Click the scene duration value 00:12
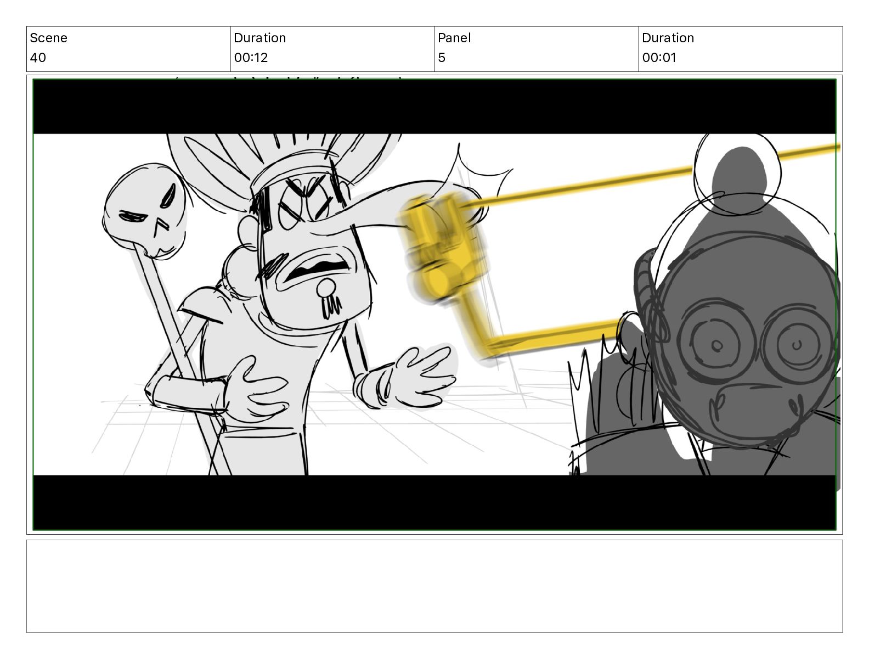 (x=251, y=58)
